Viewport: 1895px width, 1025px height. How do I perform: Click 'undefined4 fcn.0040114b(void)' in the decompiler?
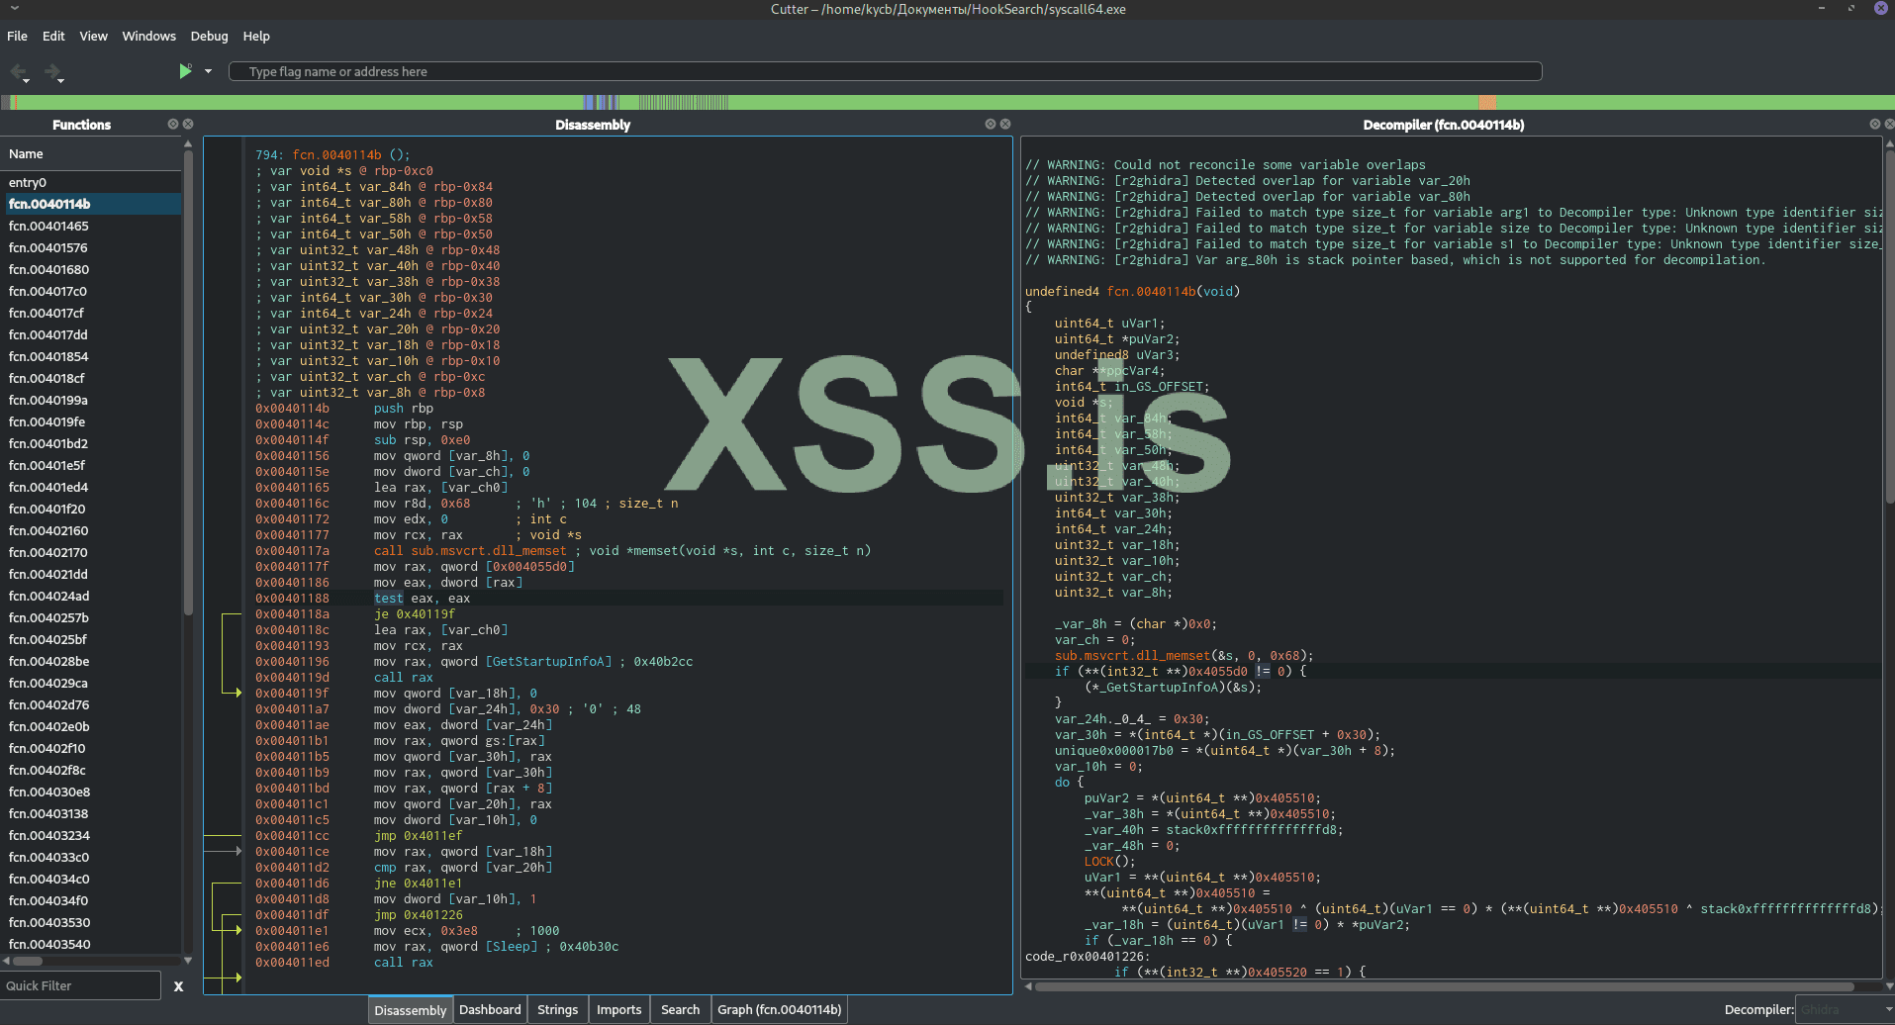click(1132, 292)
